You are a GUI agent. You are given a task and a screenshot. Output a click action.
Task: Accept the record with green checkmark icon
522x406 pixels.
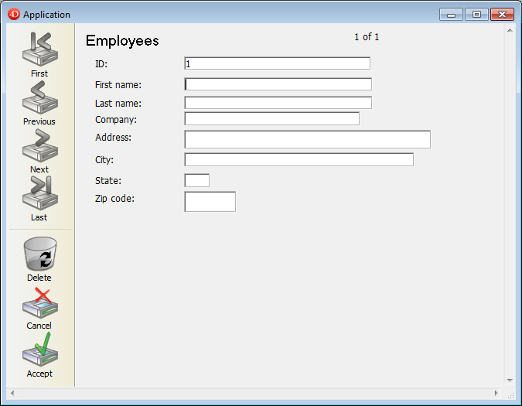click(x=40, y=350)
